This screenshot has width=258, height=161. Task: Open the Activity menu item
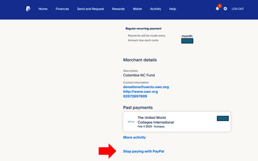(155, 9)
